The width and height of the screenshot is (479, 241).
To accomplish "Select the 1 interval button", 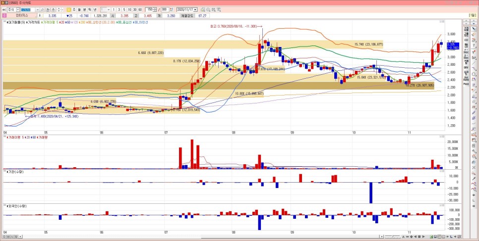I will pos(114,9).
